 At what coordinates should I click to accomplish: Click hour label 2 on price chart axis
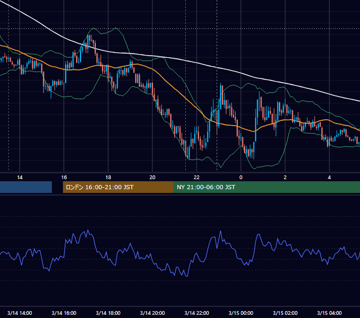[x=285, y=178]
